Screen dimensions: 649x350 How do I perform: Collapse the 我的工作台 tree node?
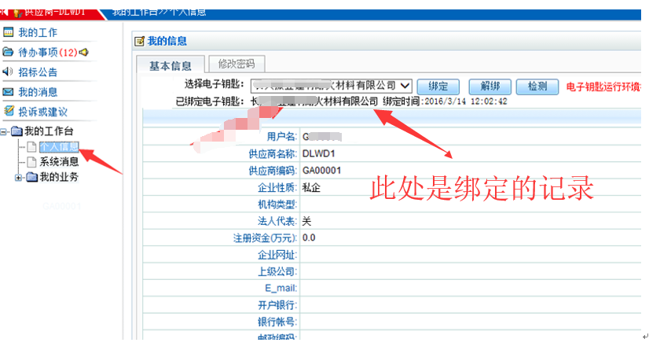[x=5, y=131]
